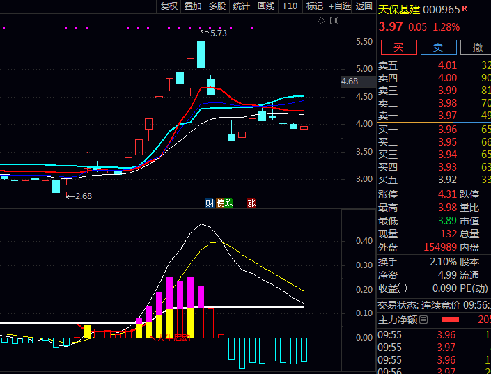
Task: Expand the 收益 period selector (一)
Action: 403,289
